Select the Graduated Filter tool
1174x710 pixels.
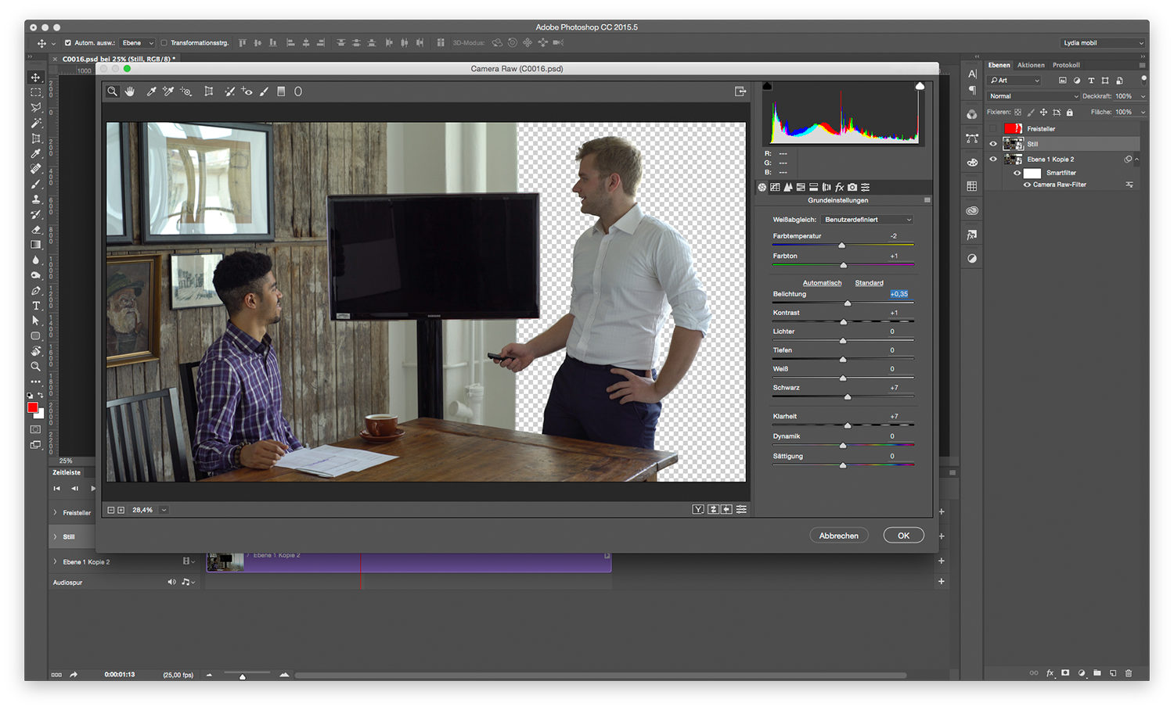[281, 91]
